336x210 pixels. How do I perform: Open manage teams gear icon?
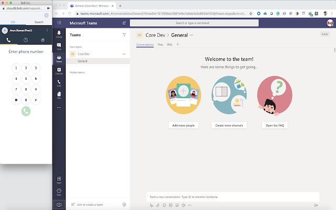click(124, 204)
